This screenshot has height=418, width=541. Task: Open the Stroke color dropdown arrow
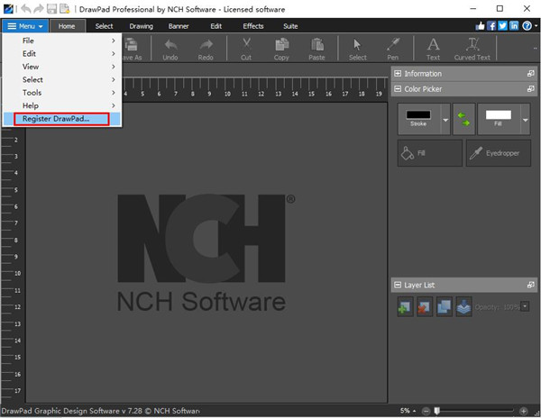tap(445, 120)
